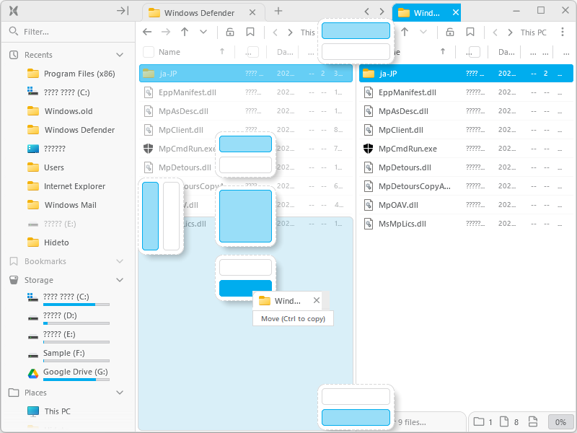The height and width of the screenshot is (433, 577).
Task: Close the highlighted Wind... tab in right pane
Action: (456, 12)
